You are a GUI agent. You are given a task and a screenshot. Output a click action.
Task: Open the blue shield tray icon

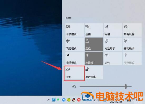[x=64, y=100]
